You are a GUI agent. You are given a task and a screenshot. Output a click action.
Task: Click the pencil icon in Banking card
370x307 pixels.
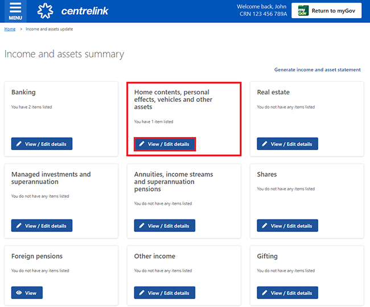coord(19,144)
